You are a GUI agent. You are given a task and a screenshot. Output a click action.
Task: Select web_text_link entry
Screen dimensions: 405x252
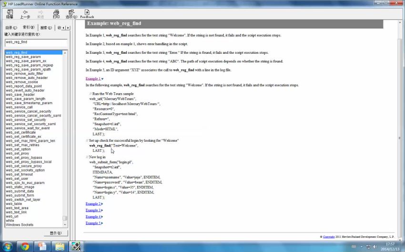click(16, 213)
